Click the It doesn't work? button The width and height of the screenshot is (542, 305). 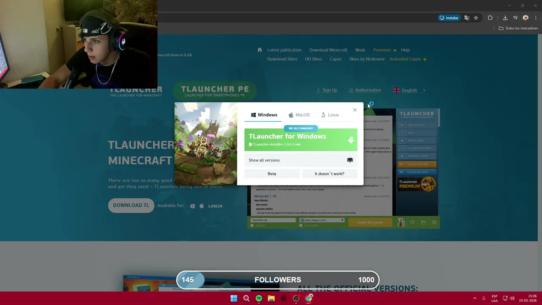[329, 174]
